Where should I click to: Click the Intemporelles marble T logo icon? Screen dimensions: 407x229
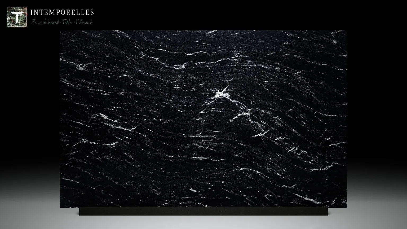[x=17, y=17]
